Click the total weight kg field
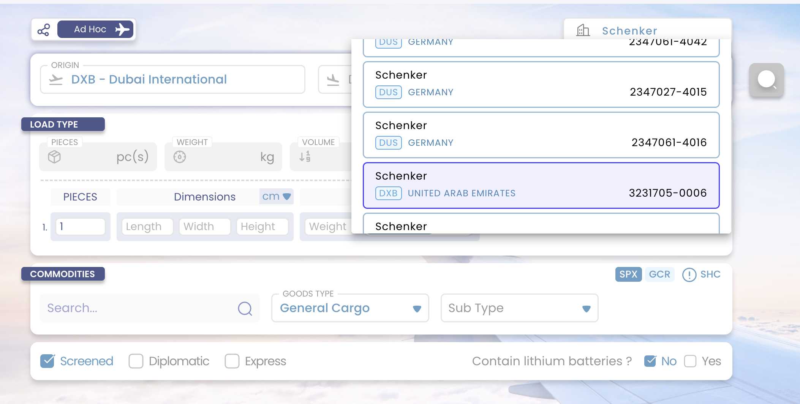 (x=223, y=157)
